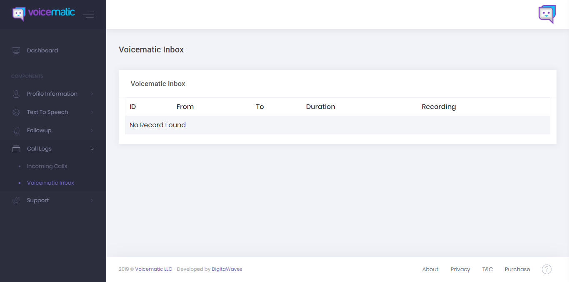Toggle the sidebar collapse hamburger icon
This screenshot has width=569, height=282.
point(88,15)
